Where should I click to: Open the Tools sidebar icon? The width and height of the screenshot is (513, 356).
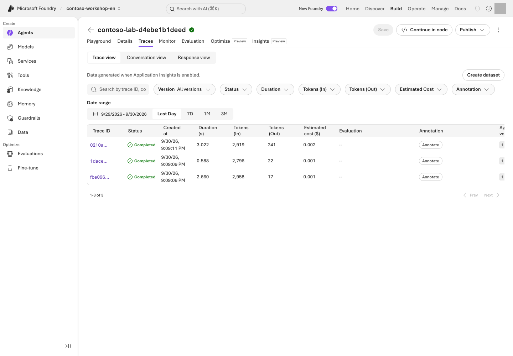(10, 75)
